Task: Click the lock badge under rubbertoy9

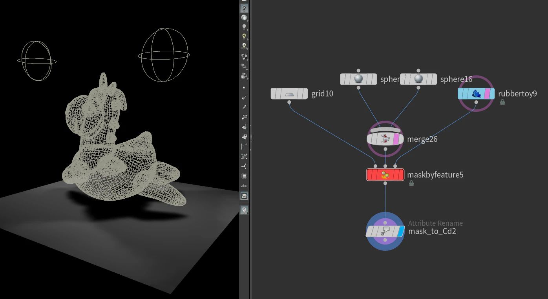Action: click(502, 102)
